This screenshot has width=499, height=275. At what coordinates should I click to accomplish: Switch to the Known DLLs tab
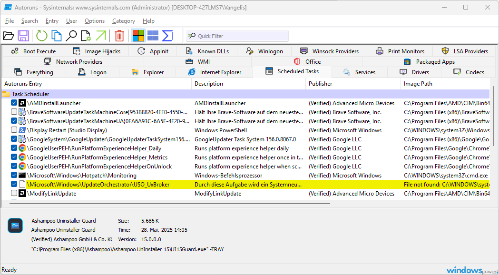207,51
